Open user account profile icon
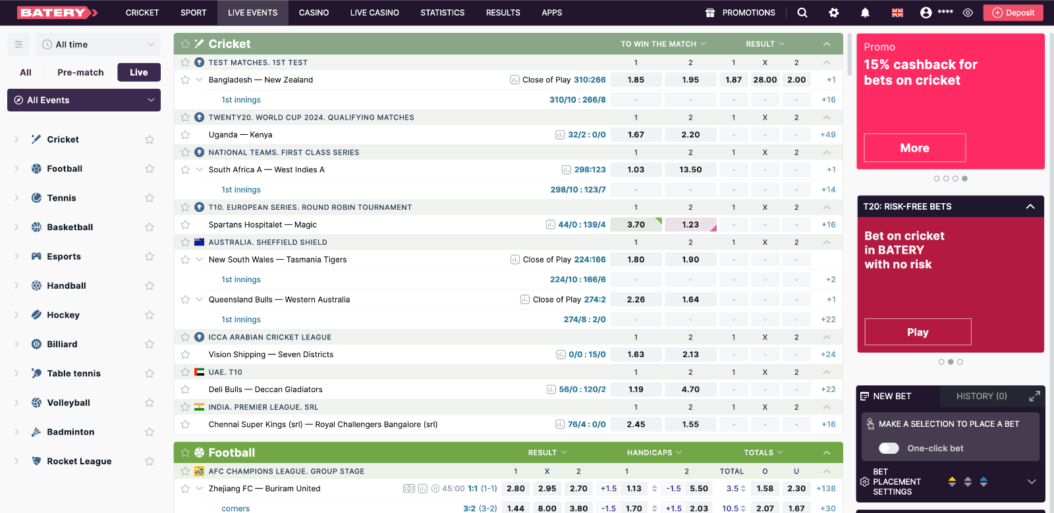Viewport: 1054px width, 513px height. pos(926,12)
